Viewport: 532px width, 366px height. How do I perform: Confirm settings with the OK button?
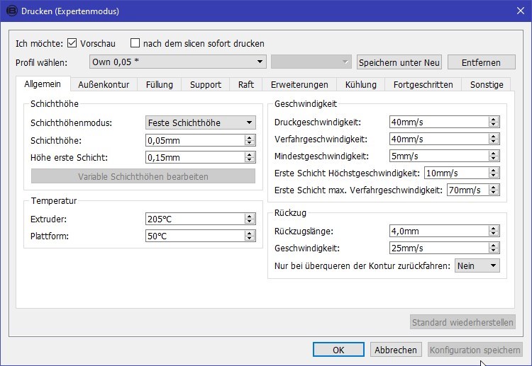click(338, 350)
